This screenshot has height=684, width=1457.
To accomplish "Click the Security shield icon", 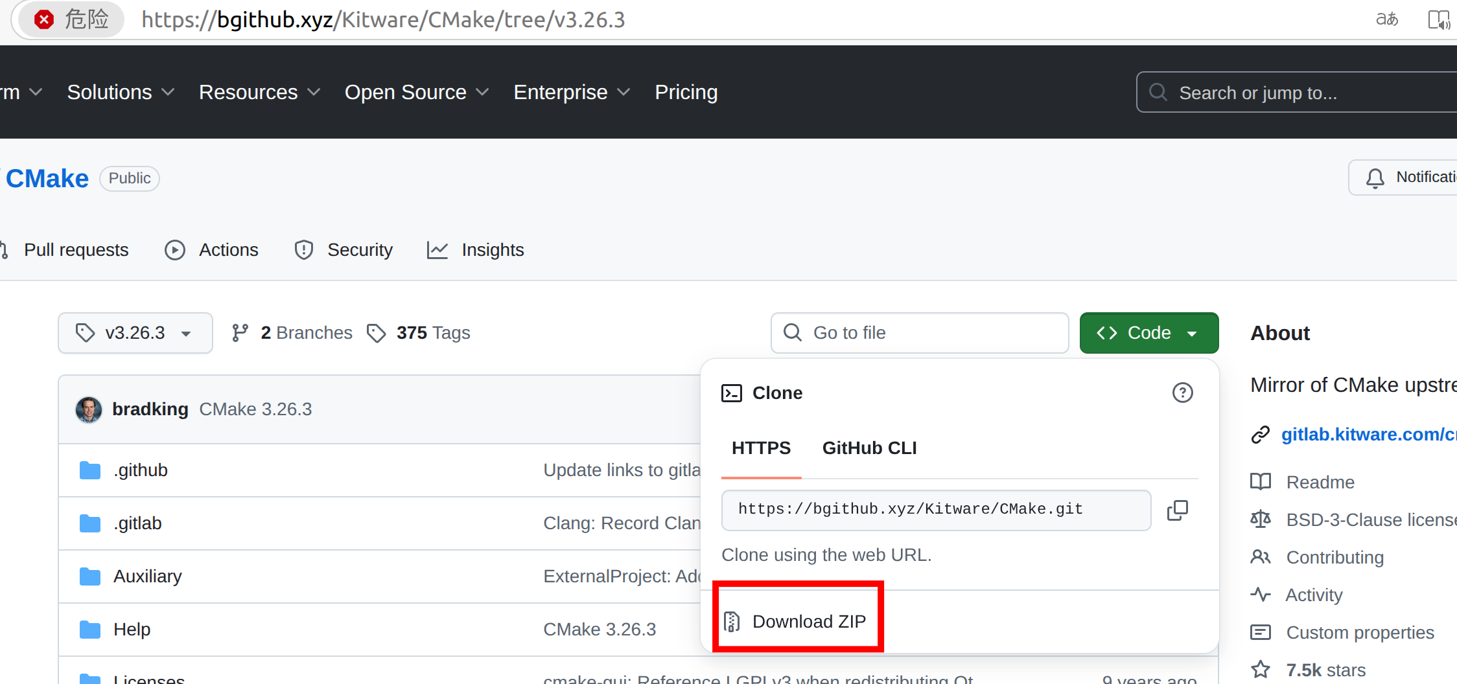I will tap(304, 250).
